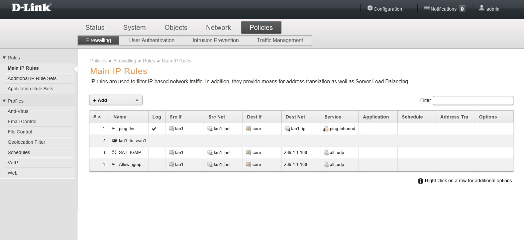Collapse the Rules sidebar section
Screen dimensions: 524x240
(x=4, y=58)
